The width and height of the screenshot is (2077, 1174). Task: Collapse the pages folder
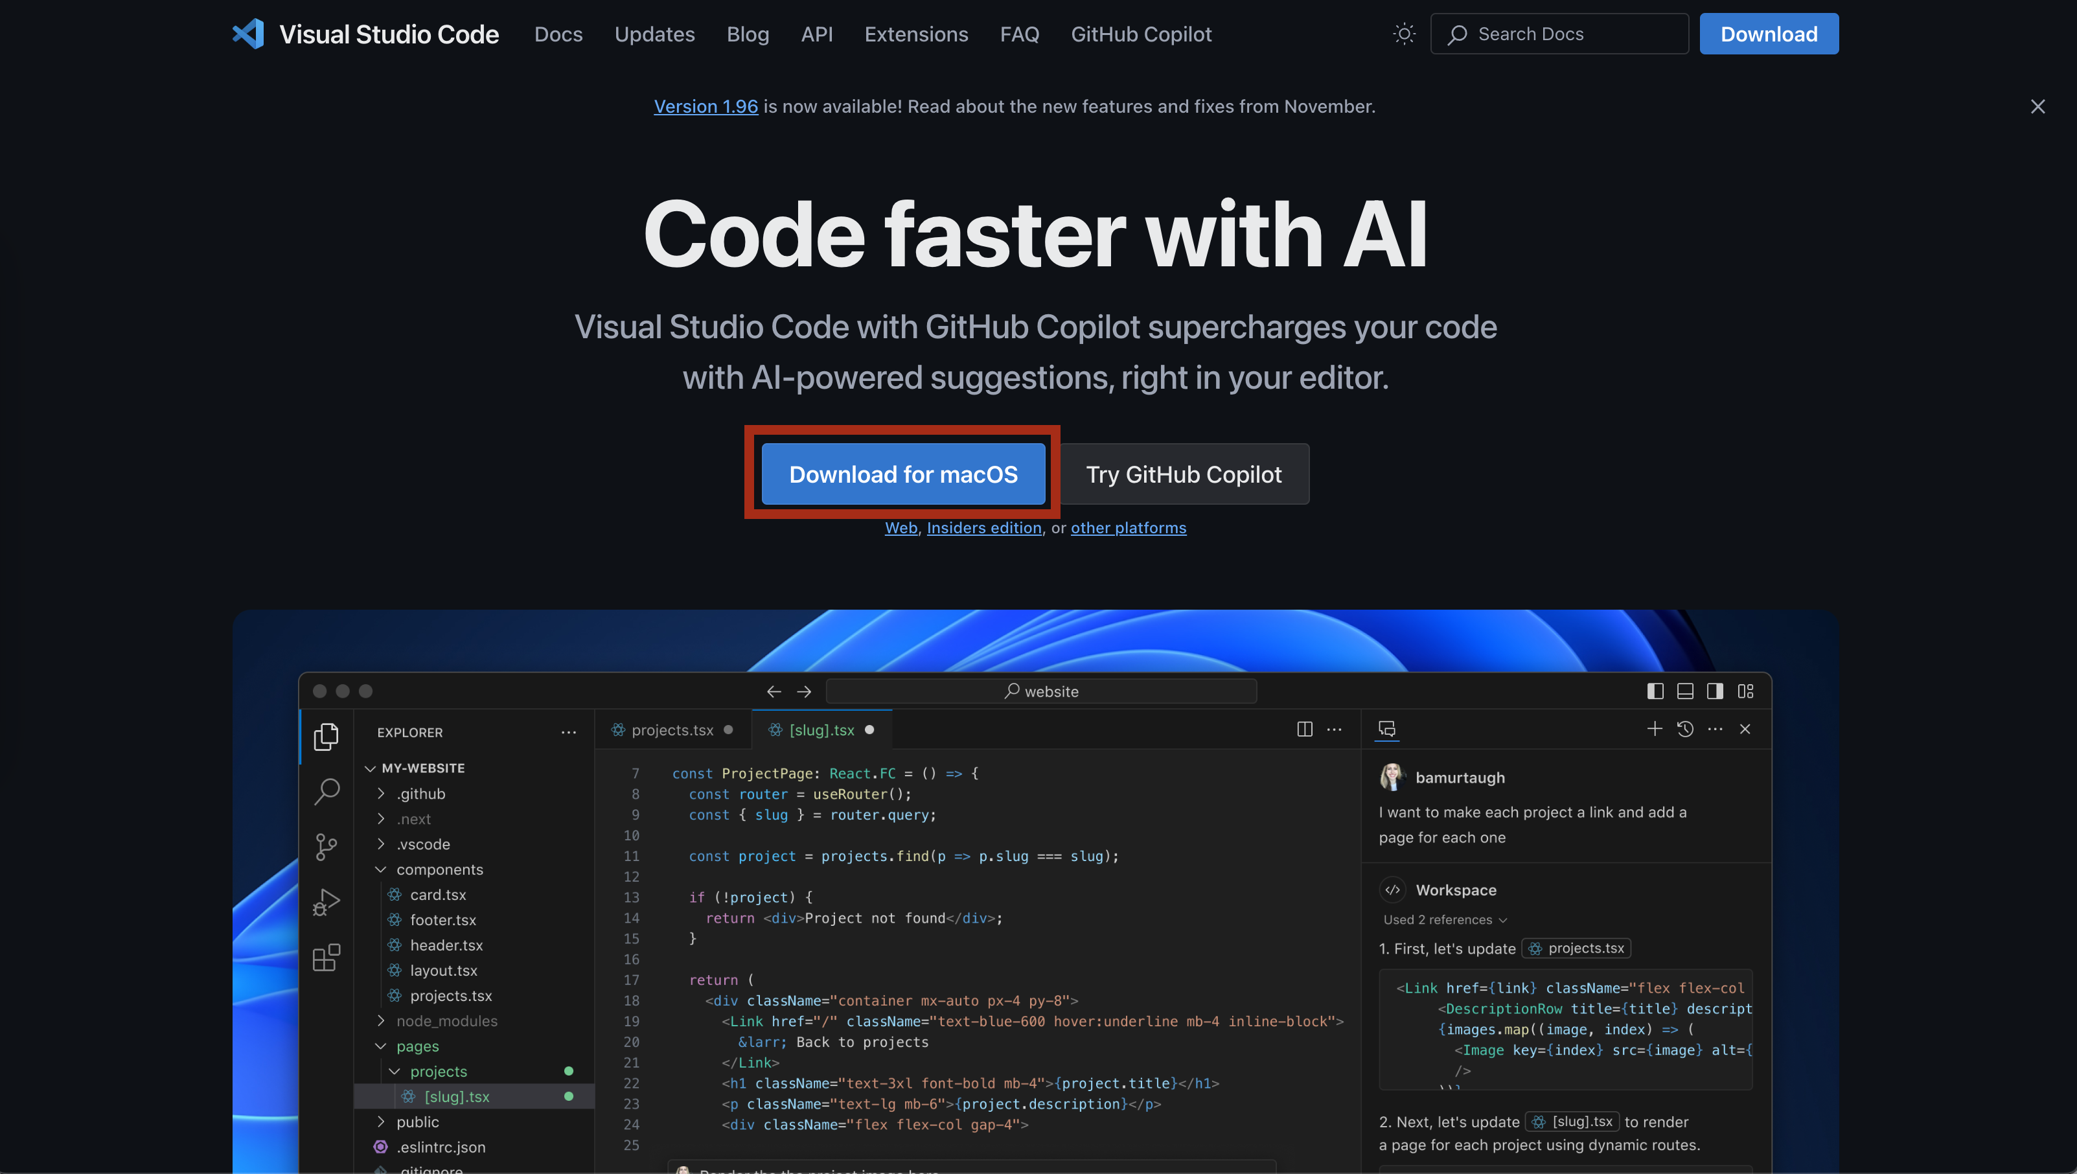coord(382,1046)
